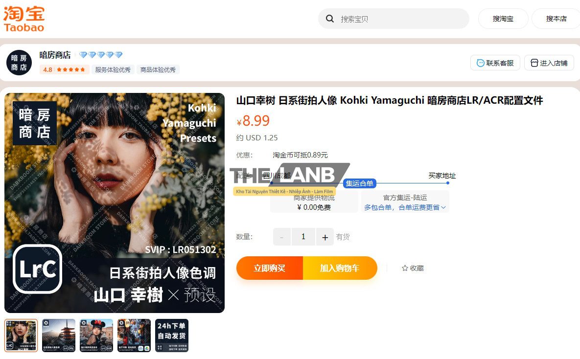580x359 pixels.
Task: Select the 集运合单 shipping badge
Action: coord(359,183)
